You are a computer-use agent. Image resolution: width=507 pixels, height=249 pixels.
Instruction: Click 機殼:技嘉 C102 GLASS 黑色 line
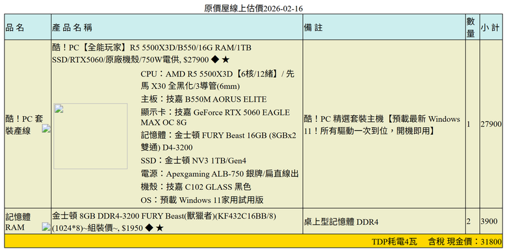(x=196, y=187)
